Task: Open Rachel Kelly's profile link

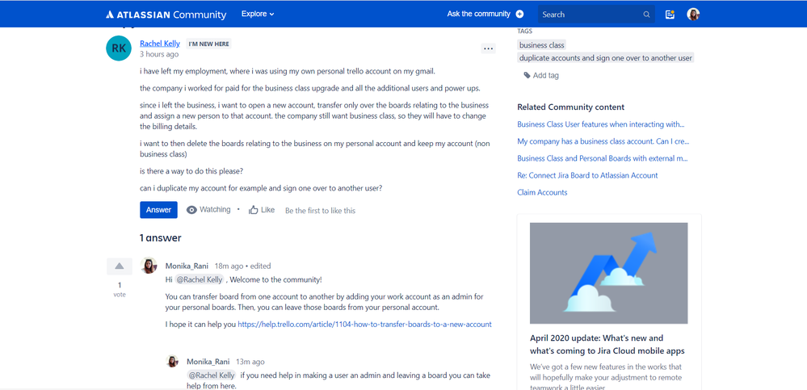Action: point(160,44)
